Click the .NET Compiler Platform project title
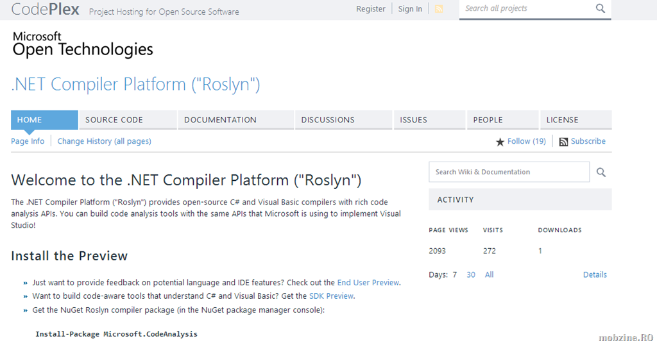The width and height of the screenshot is (657, 345). tap(136, 84)
